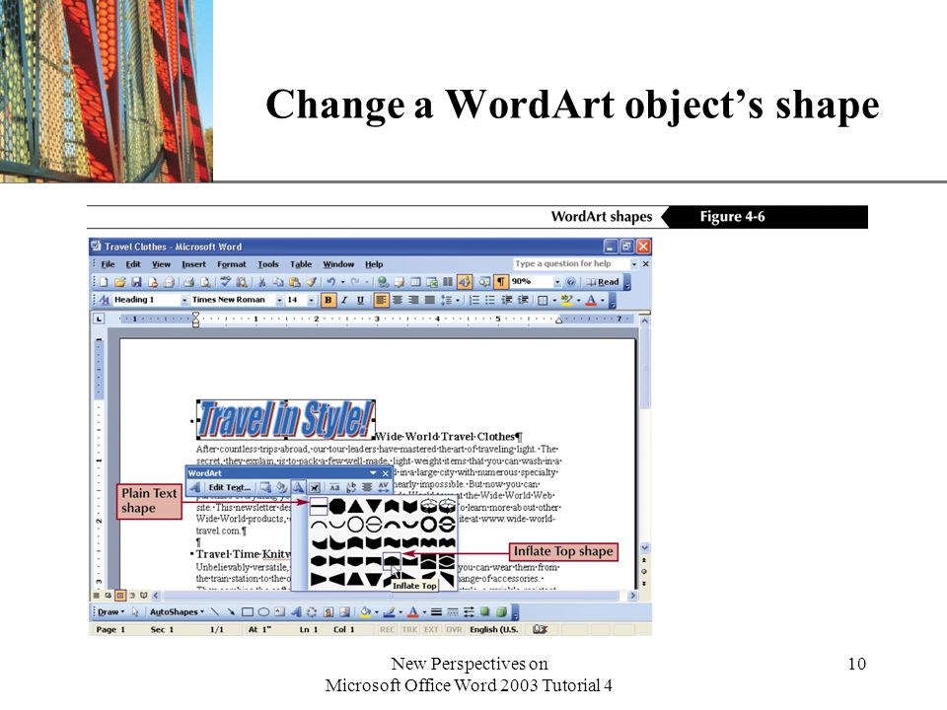Click the Format WordArt paint bucket icon

(281, 487)
